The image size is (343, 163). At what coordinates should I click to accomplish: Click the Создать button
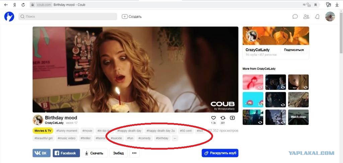132,17
